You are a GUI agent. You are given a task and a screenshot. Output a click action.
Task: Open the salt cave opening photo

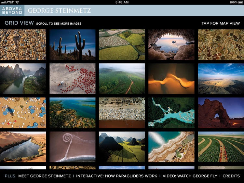171,45
